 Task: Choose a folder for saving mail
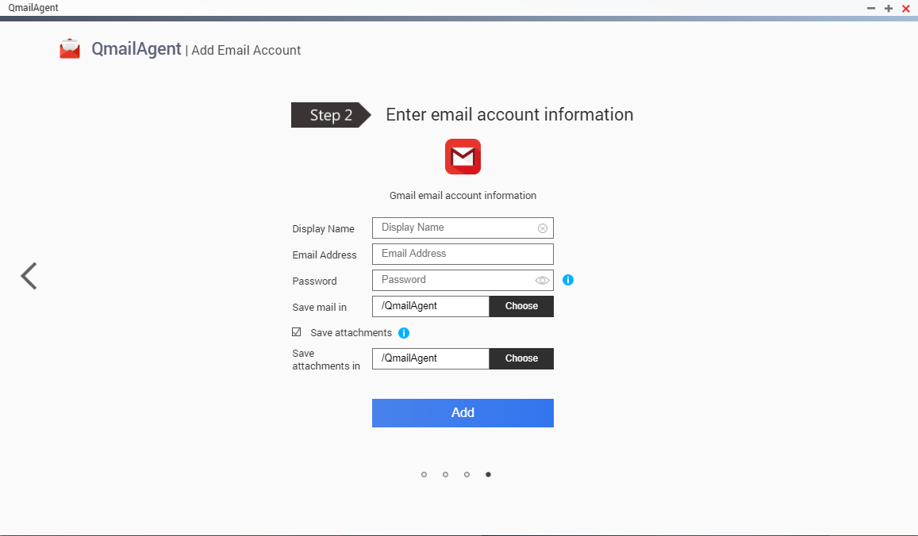coord(521,306)
